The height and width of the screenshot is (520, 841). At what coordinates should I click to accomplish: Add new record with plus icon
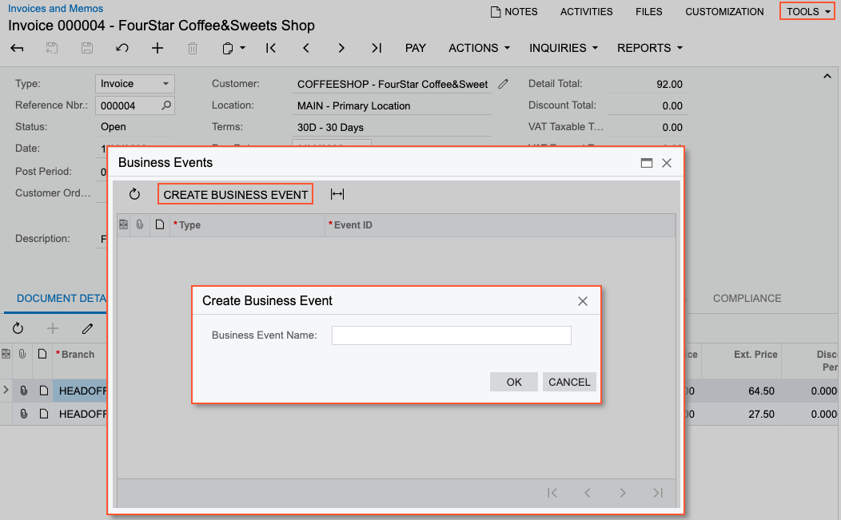pyautogui.click(x=157, y=48)
